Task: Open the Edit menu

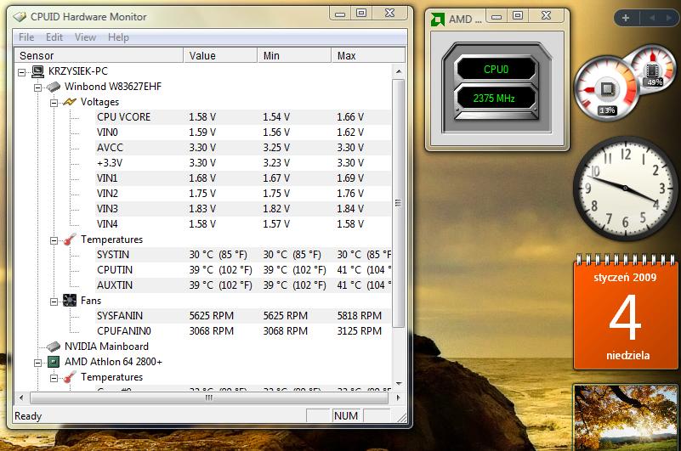Action: click(54, 37)
